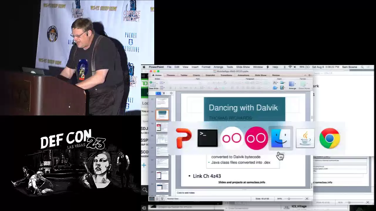Select slide 18 thumbnail
The width and height of the screenshot is (376, 211).
click(162, 115)
